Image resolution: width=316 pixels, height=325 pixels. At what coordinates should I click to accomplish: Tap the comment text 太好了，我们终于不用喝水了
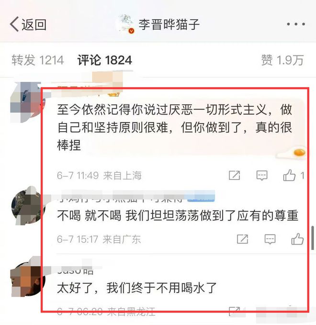tap(137, 288)
